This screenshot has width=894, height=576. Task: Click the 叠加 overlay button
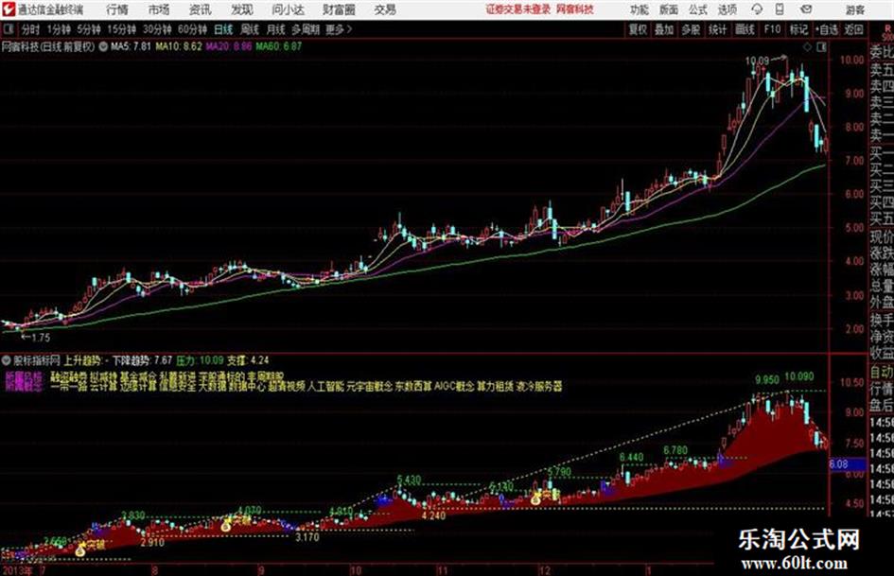coord(664,29)
